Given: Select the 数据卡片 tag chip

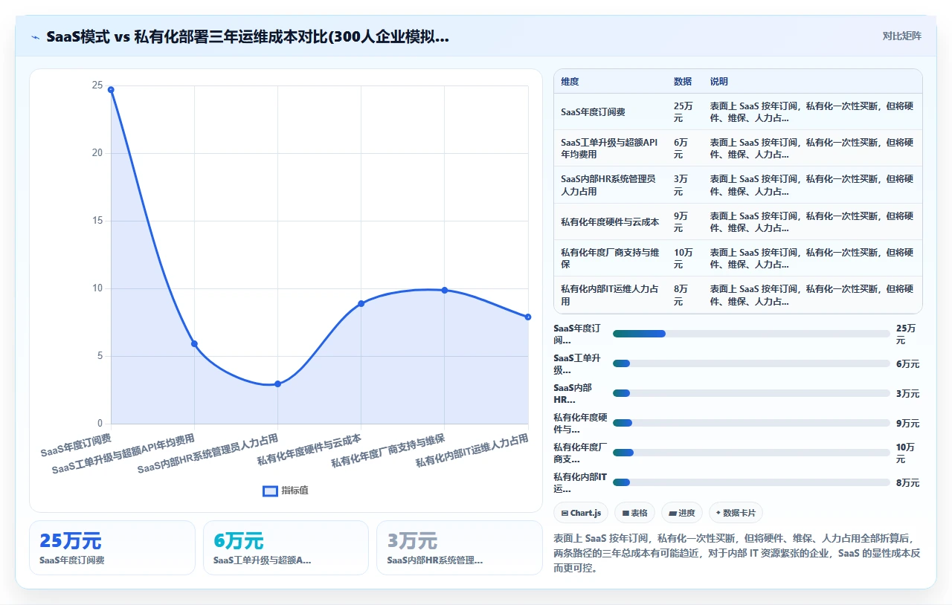Looking at the screenshot, I should (x=736, y=513).
